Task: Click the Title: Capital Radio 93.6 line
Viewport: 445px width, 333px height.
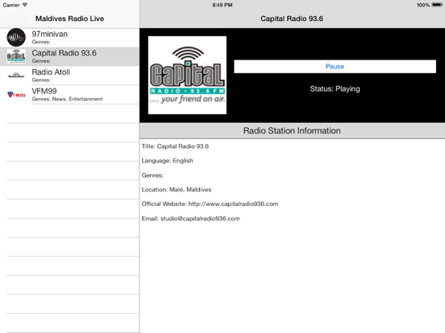Action: 175,146
